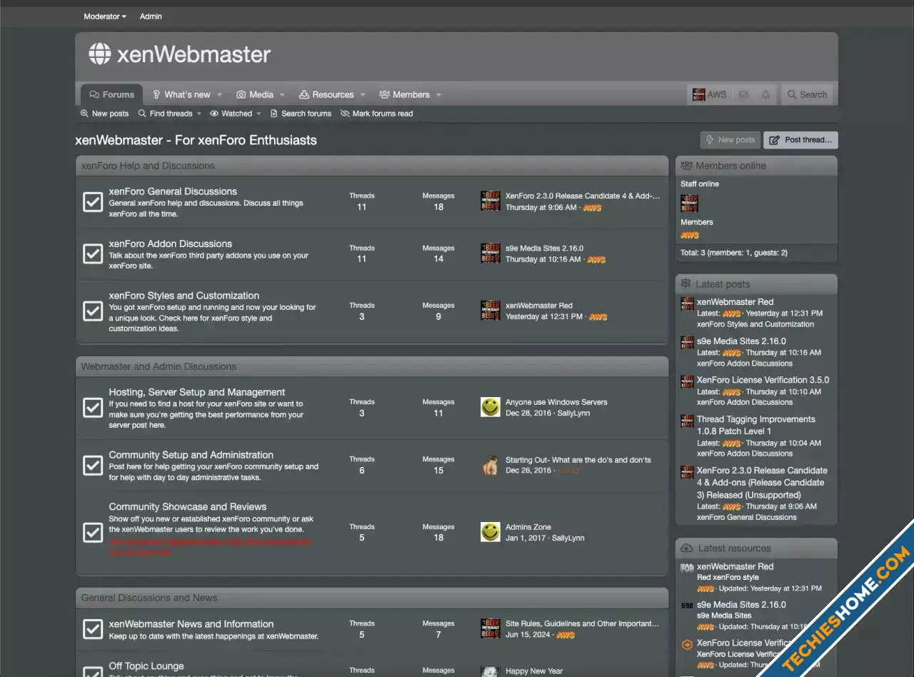Viewport: 914px width, 677px height.
Task: Switch to the Forums tab
Action: 112,94
